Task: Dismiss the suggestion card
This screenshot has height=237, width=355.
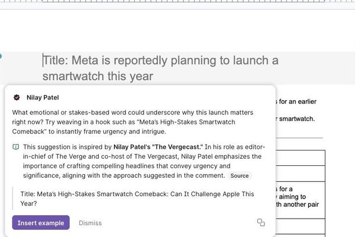Action: 90,223
